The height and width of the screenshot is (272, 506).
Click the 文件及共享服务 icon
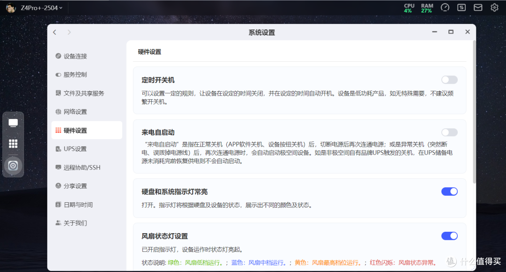58,93
